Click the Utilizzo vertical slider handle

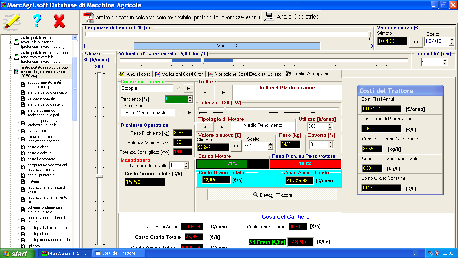pyautogui.click(x=99, y=176)
